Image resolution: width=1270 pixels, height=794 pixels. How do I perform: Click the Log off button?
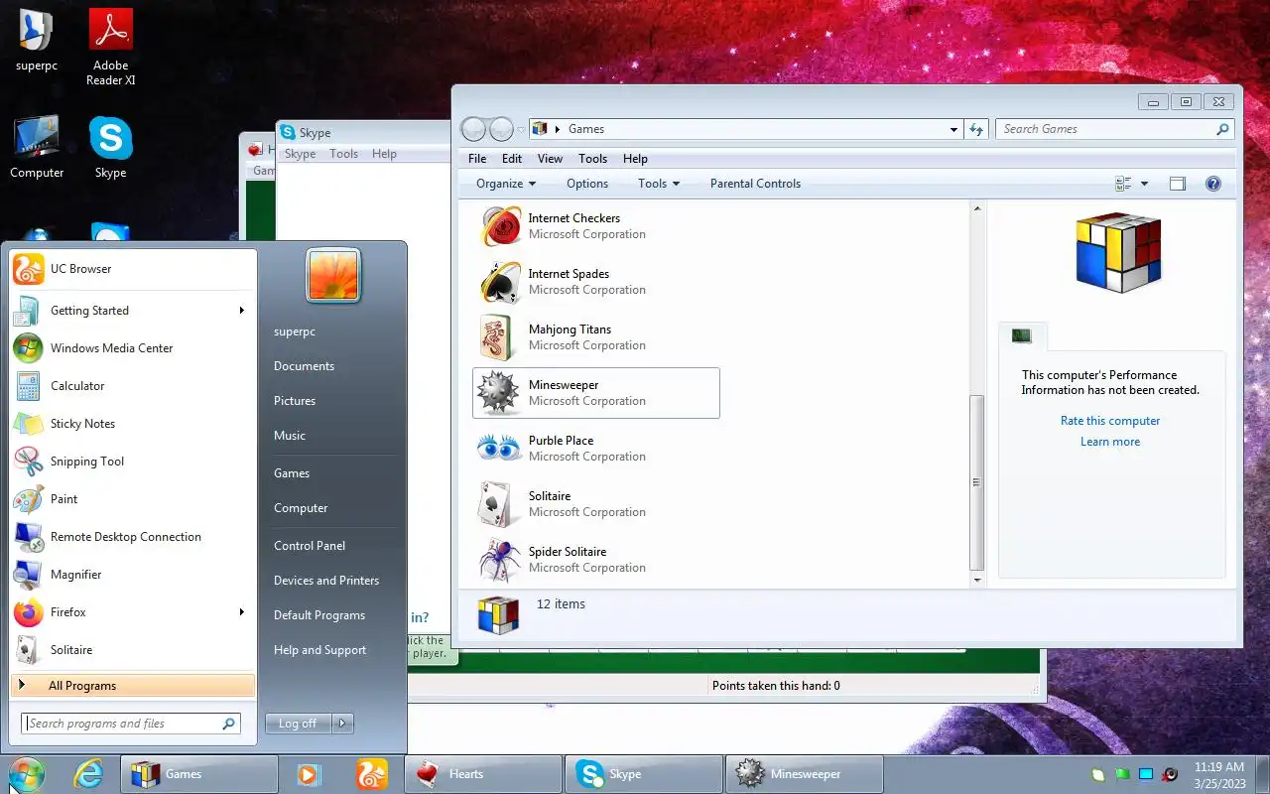pos(298,724)
